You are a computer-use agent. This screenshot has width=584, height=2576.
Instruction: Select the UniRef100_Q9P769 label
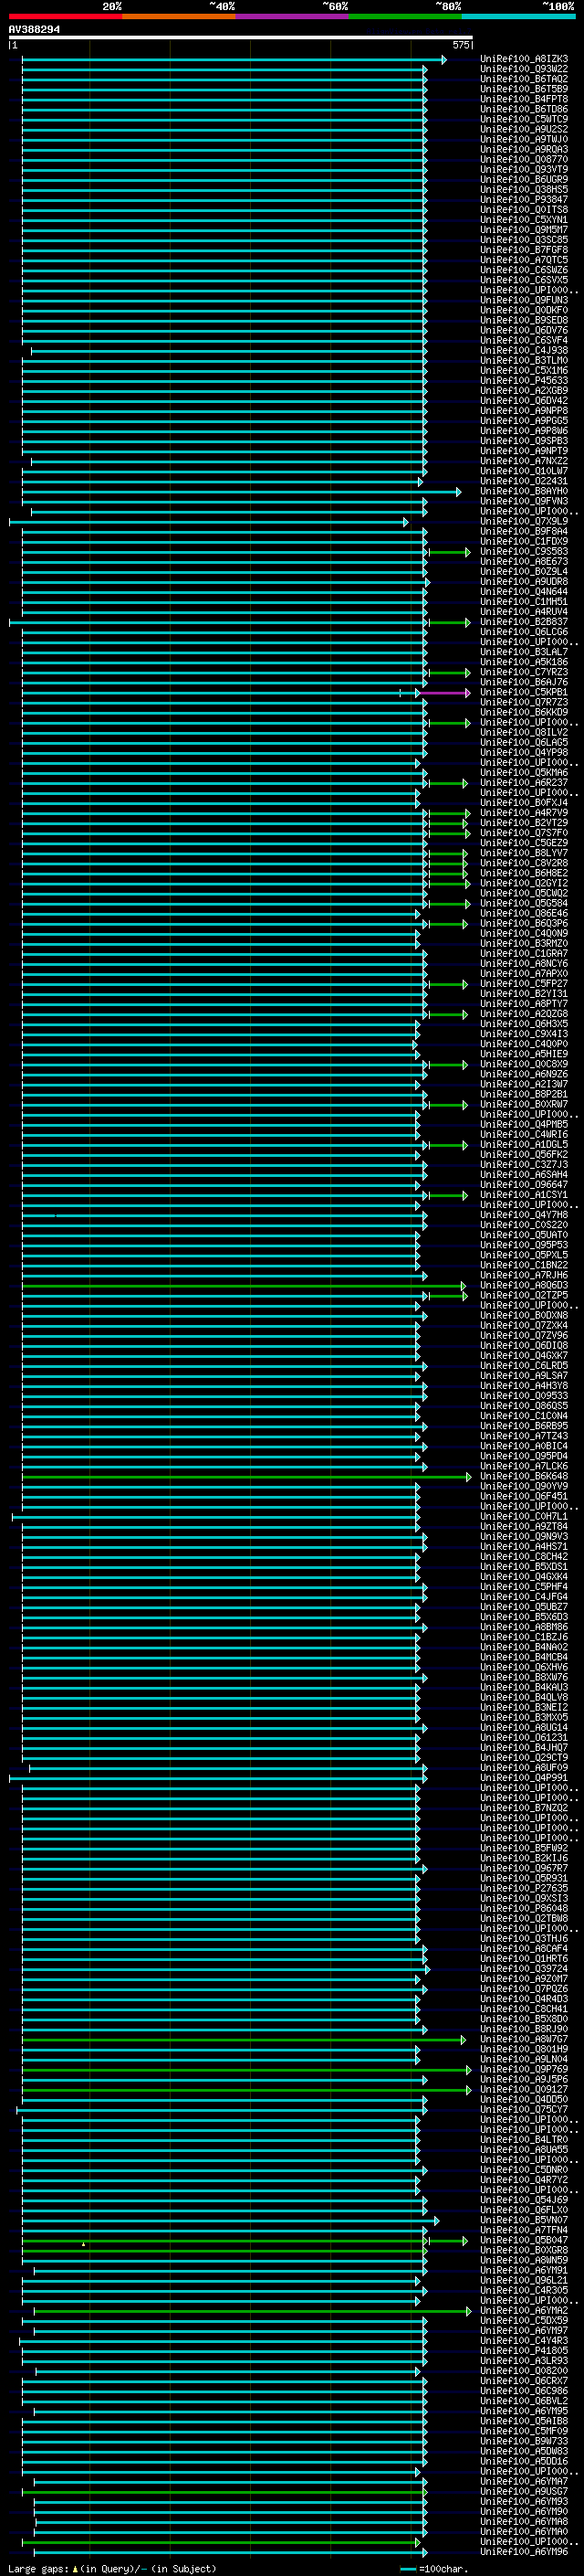pyautogui.click(x=524, y=2069)
